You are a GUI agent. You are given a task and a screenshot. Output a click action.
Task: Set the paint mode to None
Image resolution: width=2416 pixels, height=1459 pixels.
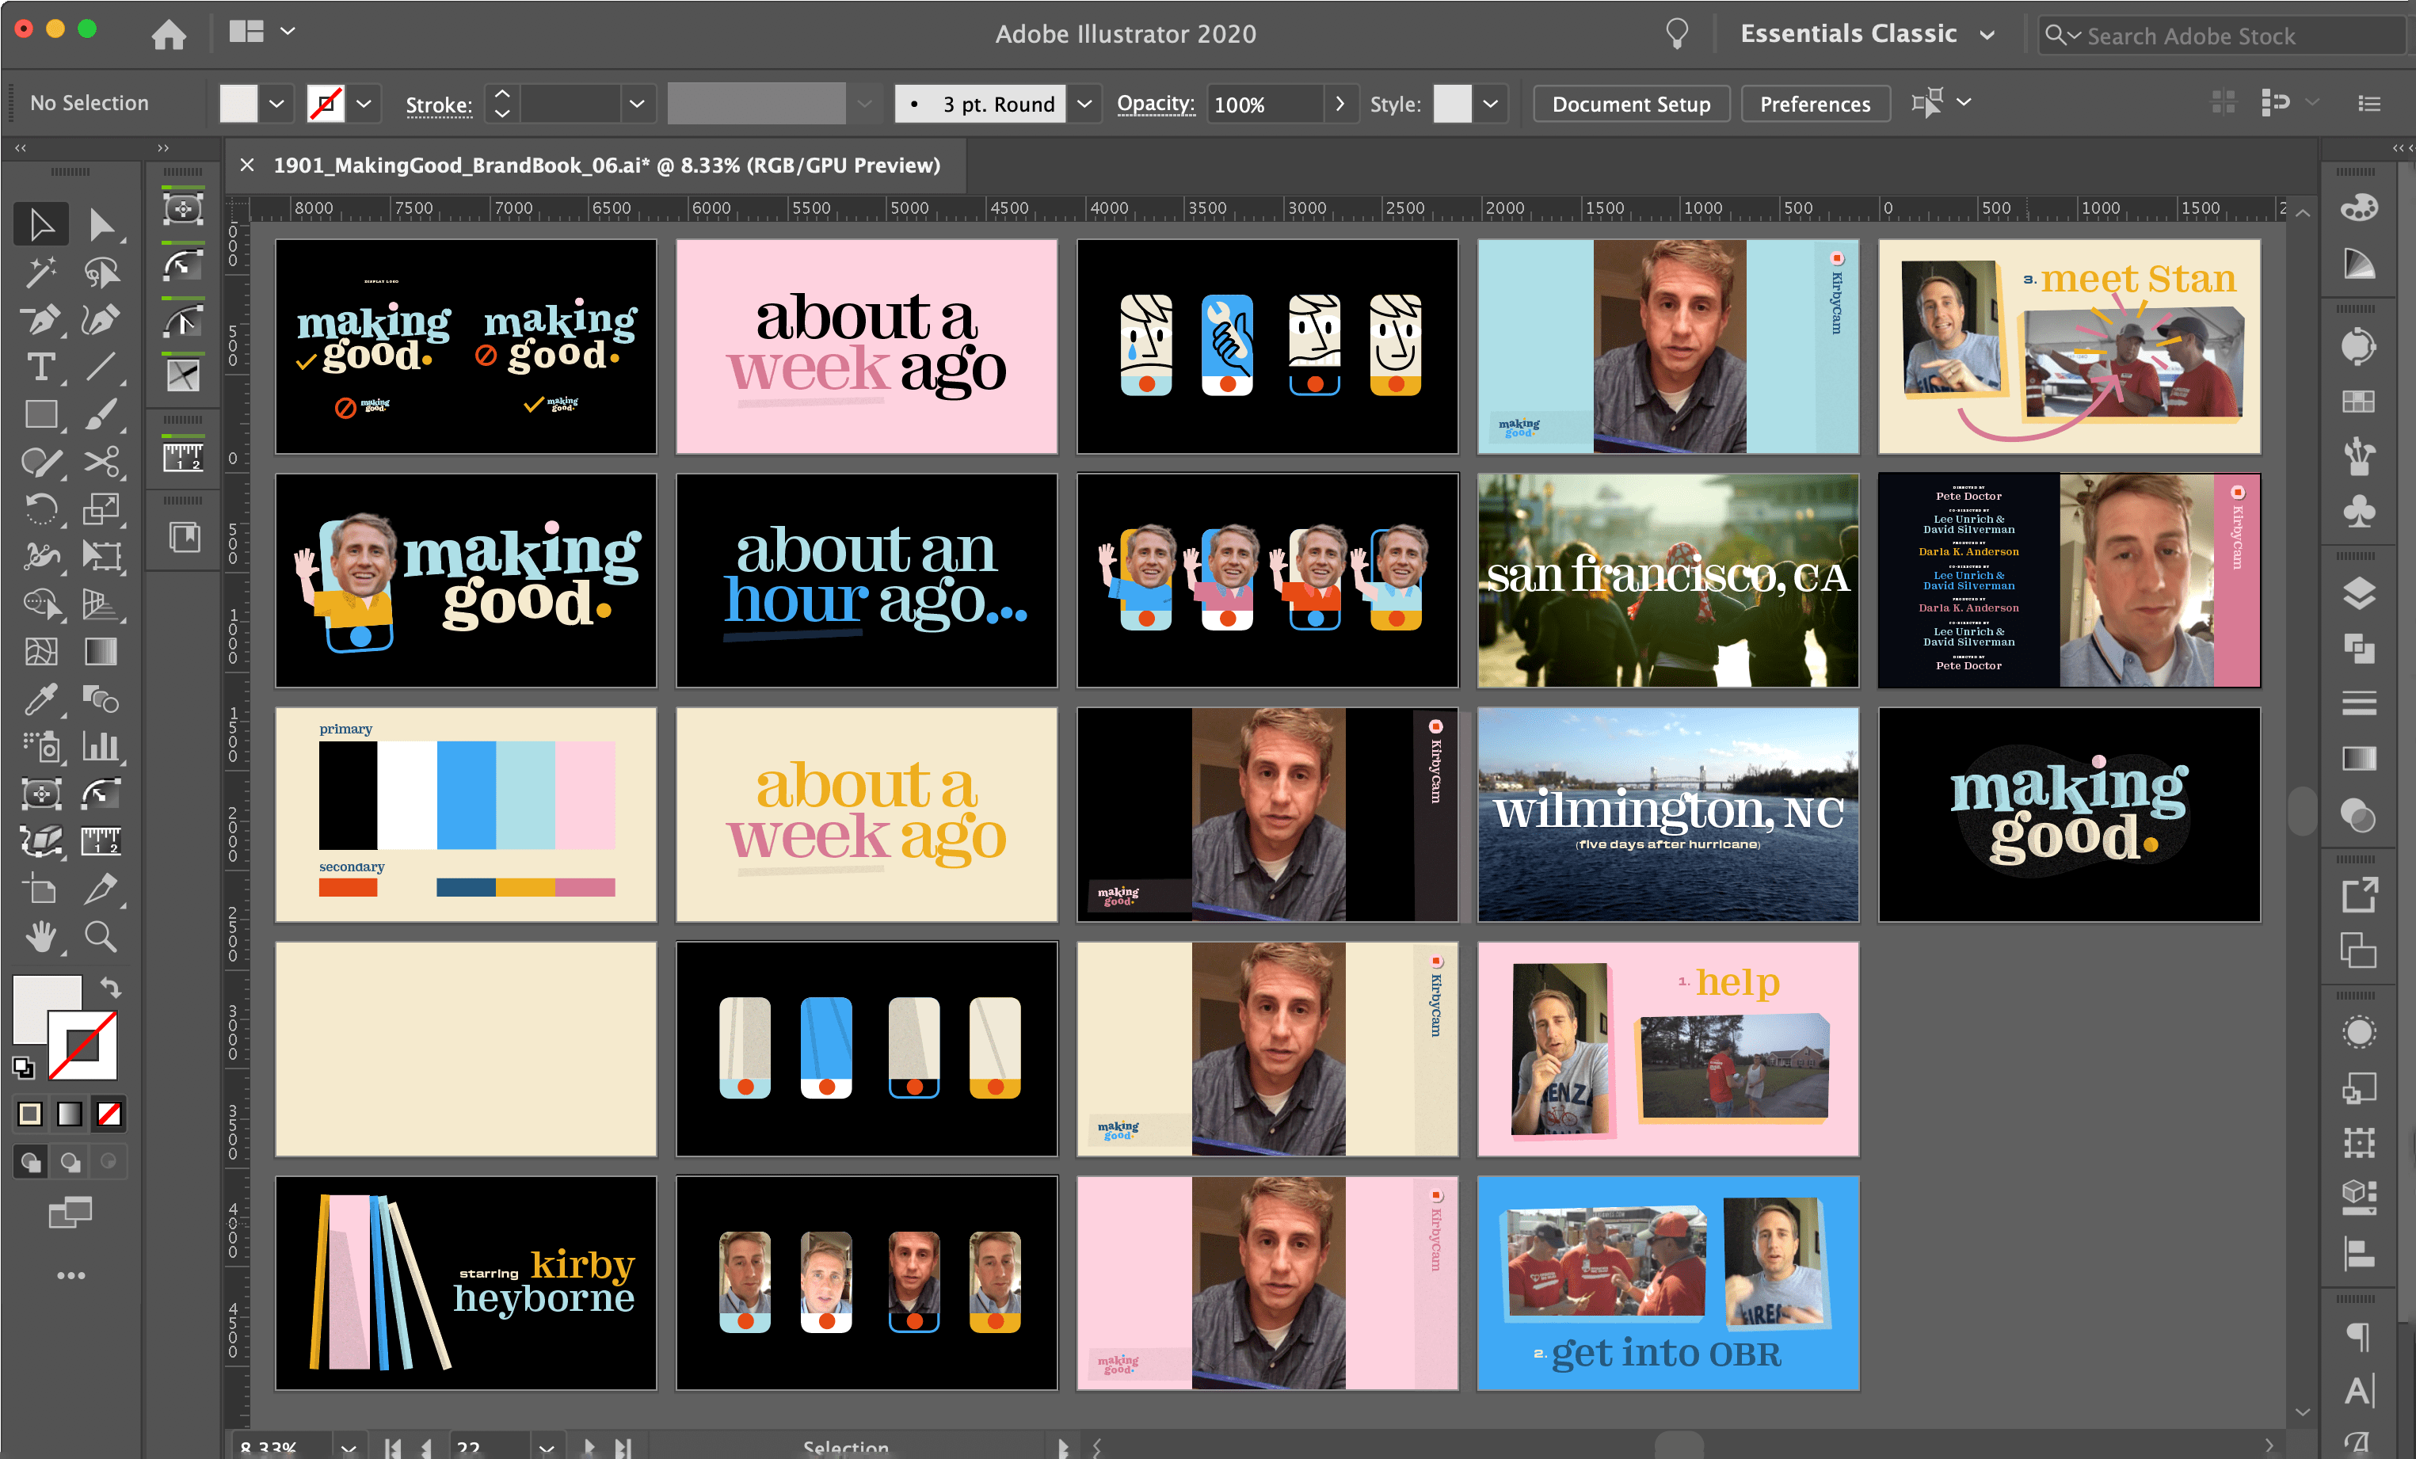[109, 1114]
